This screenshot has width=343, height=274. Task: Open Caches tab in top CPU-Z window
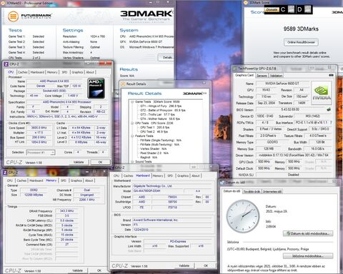coord(23,72)
